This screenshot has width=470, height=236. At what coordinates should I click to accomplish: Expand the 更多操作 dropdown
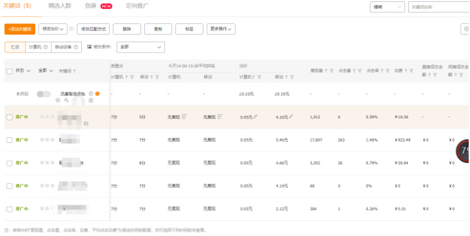coord(221,29)
